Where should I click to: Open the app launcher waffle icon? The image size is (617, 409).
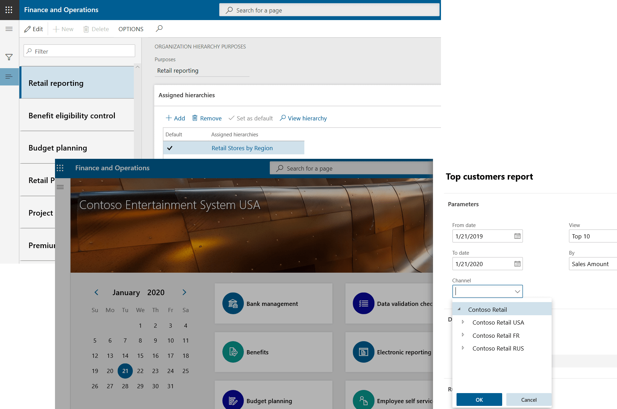tap(9, 10)
